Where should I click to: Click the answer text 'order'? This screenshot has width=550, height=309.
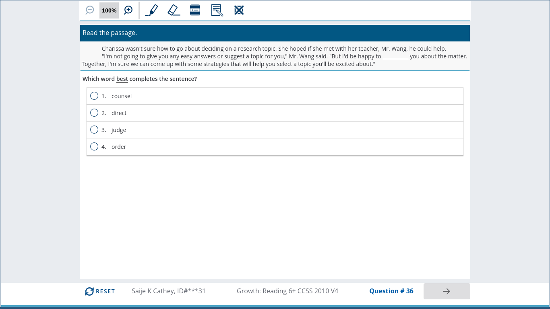point(119,147)
